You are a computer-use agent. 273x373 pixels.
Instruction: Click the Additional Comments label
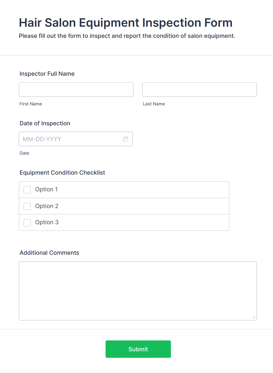49,253
